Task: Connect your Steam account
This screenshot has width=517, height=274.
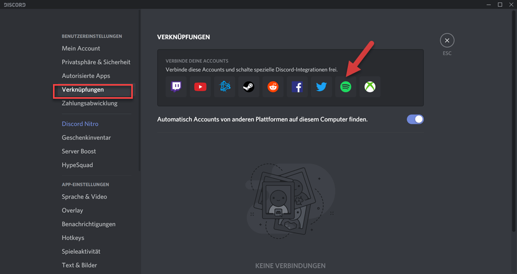Action: pyautogui.click(x=248, y=87)
